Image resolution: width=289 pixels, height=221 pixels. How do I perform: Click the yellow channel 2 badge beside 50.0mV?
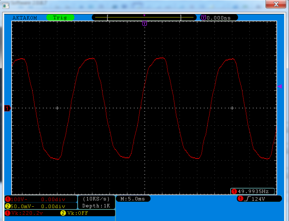(8, 206)
